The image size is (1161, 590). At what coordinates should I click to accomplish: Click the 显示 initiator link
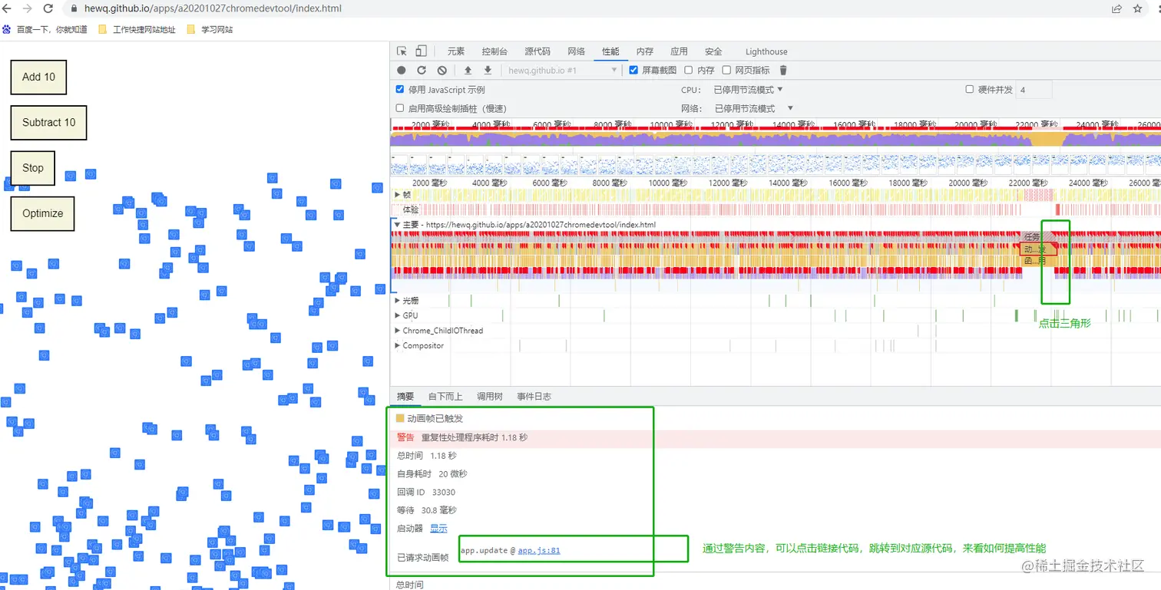pos(438,529)
